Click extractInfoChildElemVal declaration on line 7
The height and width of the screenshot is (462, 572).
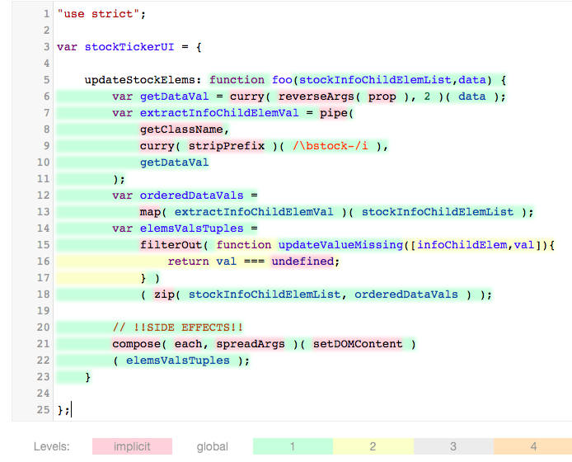pos(219,113)
